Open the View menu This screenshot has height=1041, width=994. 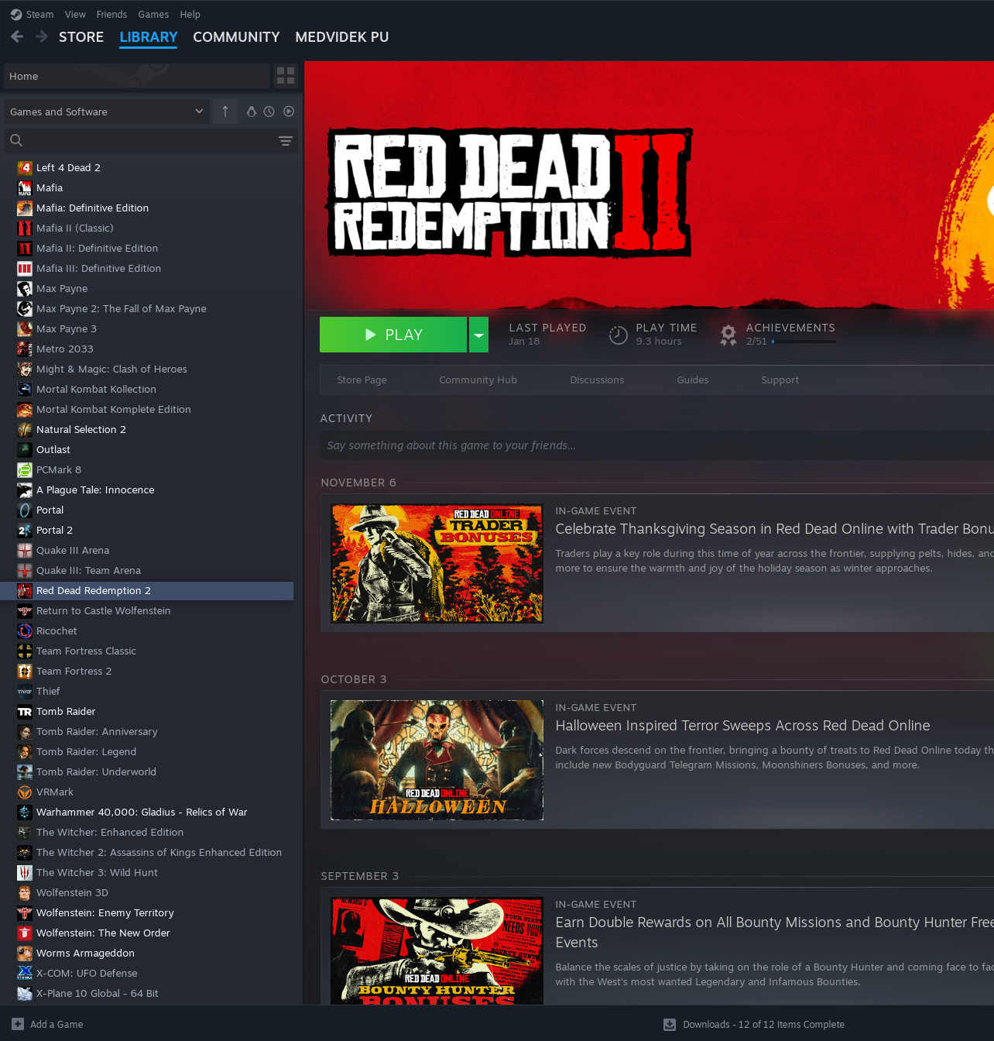pos(75,14)
